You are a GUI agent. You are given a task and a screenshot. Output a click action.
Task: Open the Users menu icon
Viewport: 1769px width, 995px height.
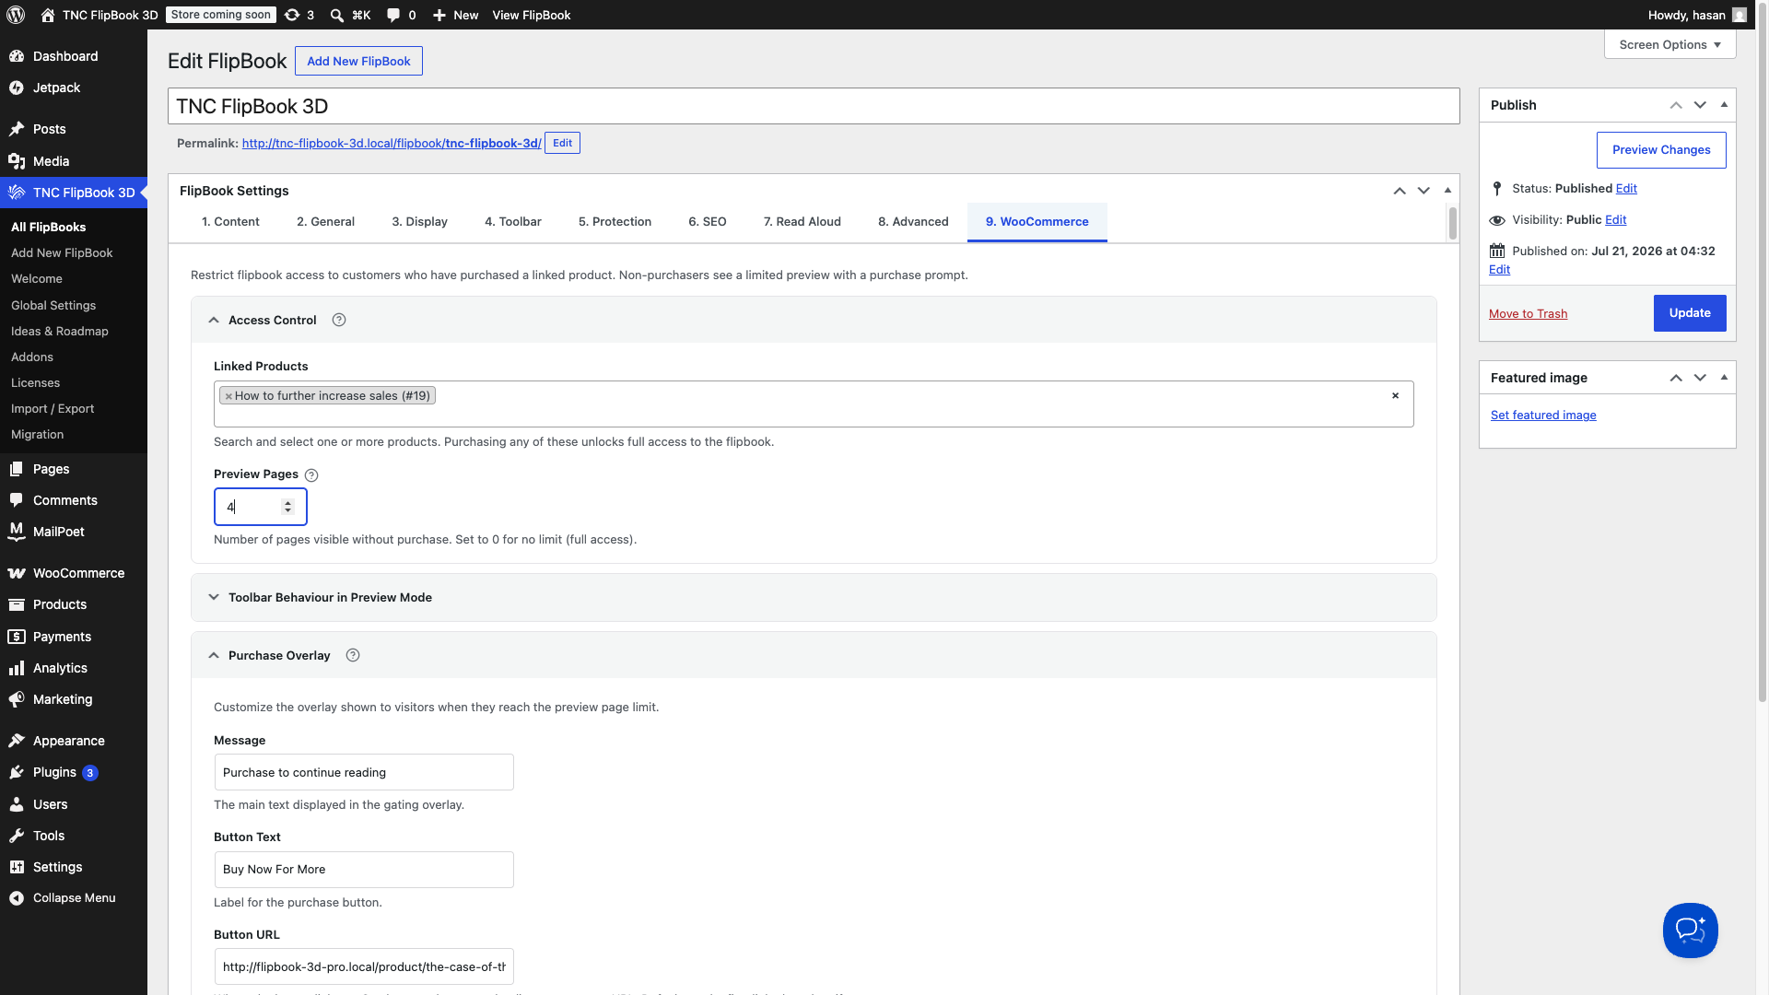pos(17,804)
